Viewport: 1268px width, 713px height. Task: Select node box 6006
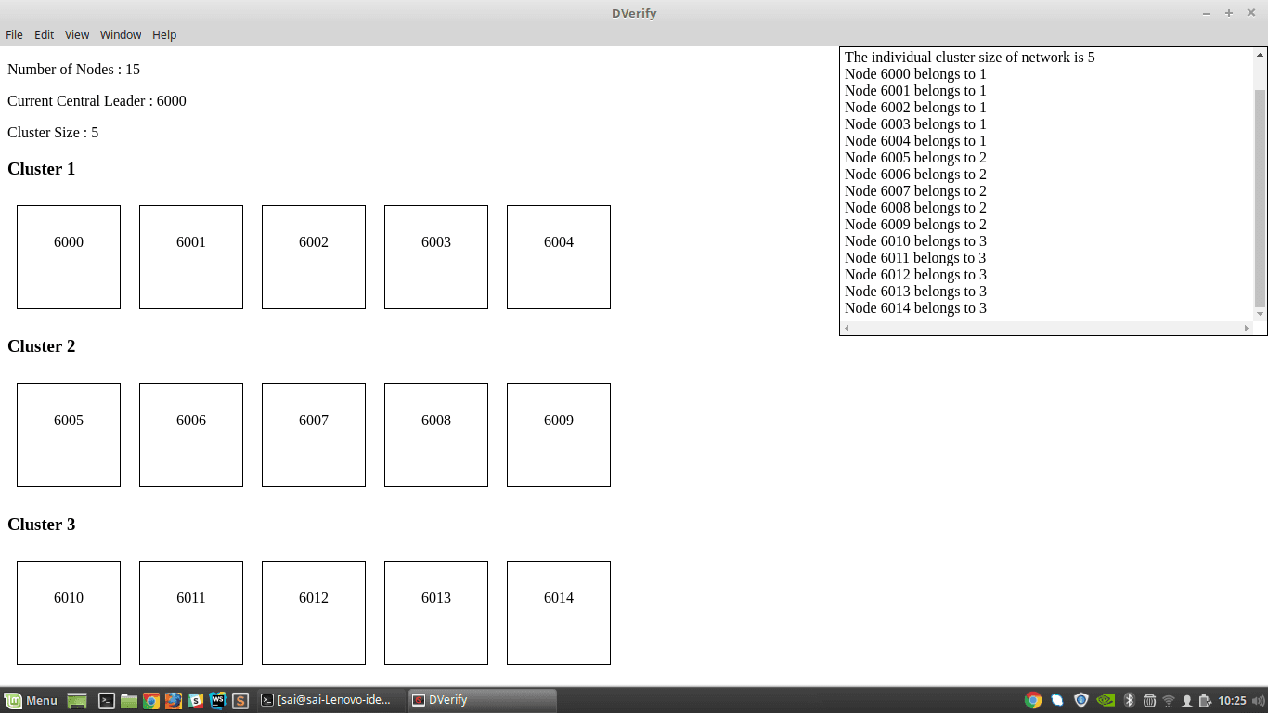pyautogui.click(x=191, y=435)
